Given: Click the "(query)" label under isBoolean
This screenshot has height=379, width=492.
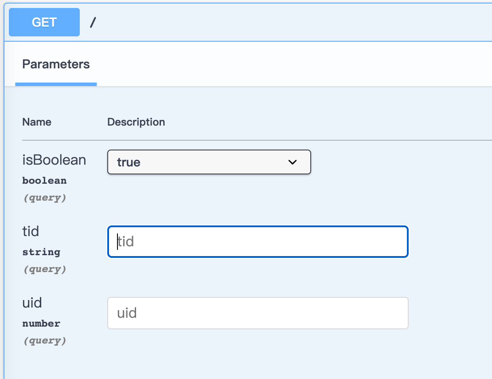Looking at the screenshot, I should coord(44,198).
